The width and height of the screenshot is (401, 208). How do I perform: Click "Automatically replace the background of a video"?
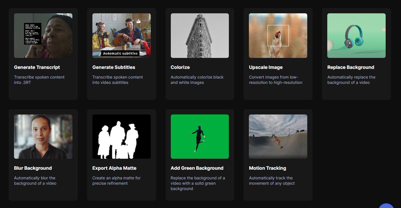pyautogui.click(x=351, y=80)
